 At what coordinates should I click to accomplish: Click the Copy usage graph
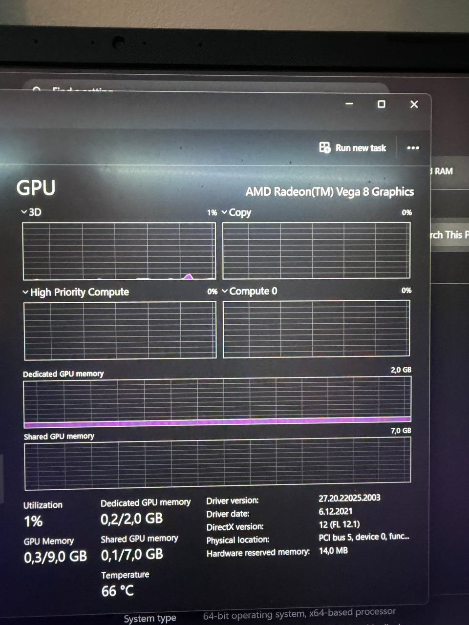tap(316, 250)
